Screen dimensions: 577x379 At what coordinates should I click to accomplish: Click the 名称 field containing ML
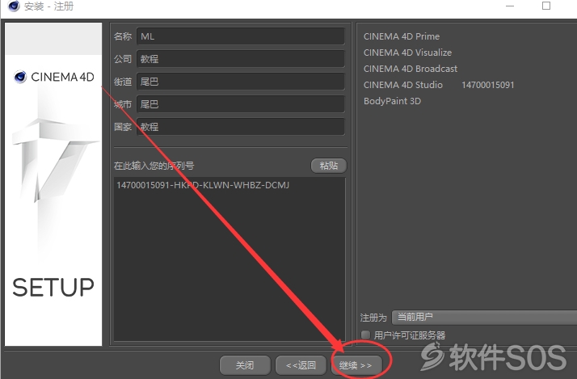(x=241, y=36)
